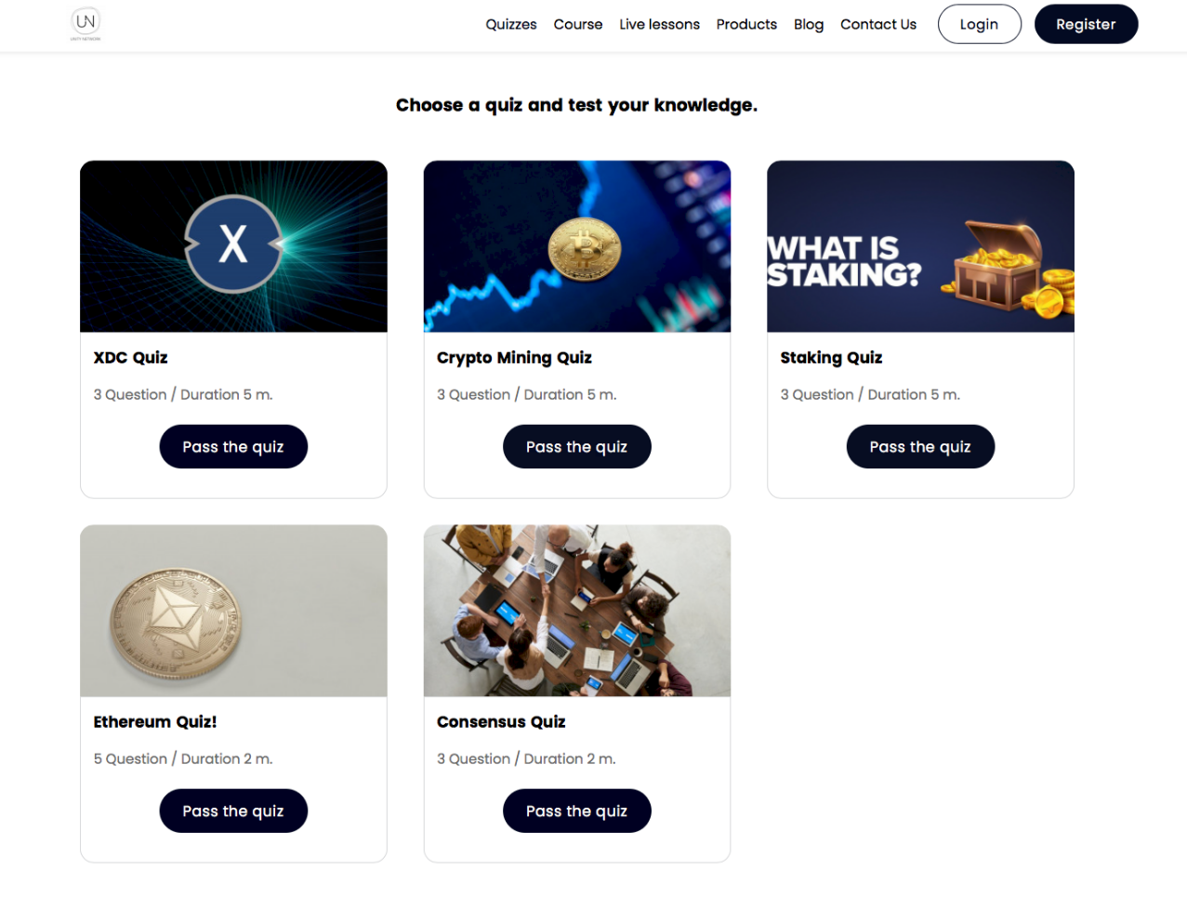Open Live lessons in navigation
The height and width of the screenshot is (909, 1187).
pyautogui.click(x=659, y=24)
